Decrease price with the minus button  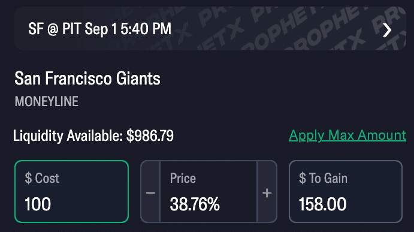coord(150,192)
